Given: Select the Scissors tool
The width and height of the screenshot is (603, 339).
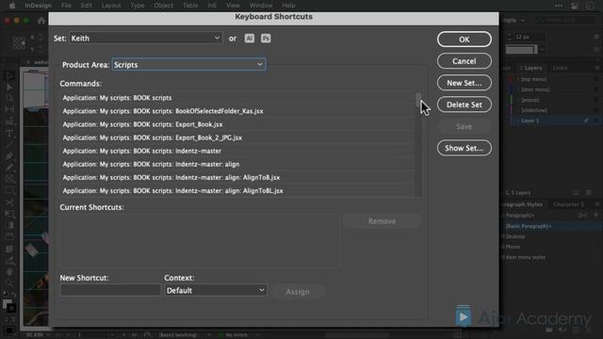Looking at the screenshot, I should (9, 202).
